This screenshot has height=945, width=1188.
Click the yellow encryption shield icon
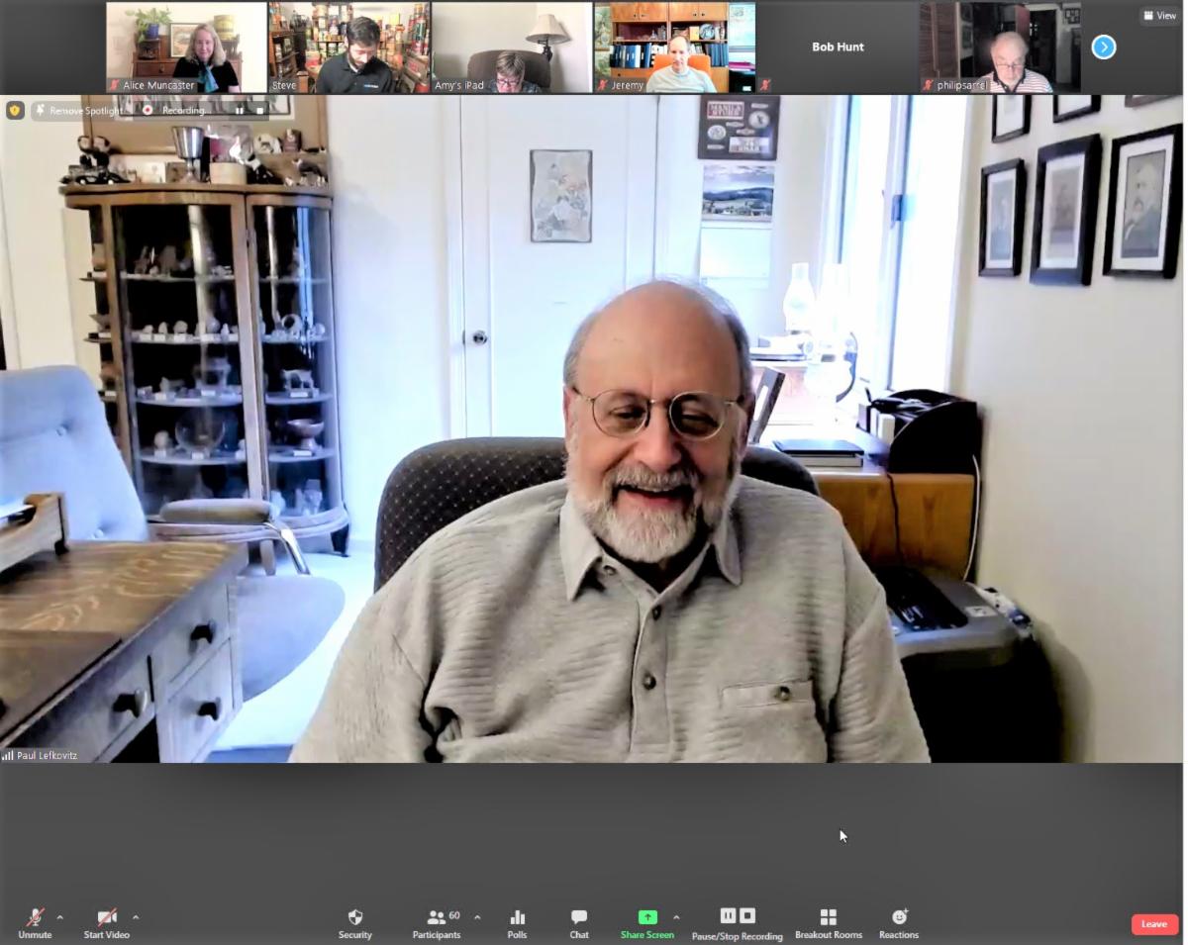(15, 110)
